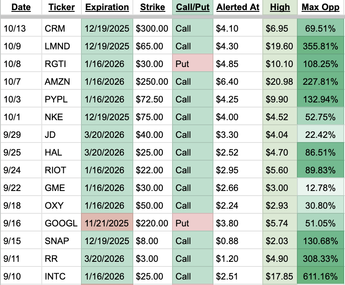Screen dimensions: 345x285
Task: Select the Expiration column header
Action: pyautogui.click(x=107, y=7)
